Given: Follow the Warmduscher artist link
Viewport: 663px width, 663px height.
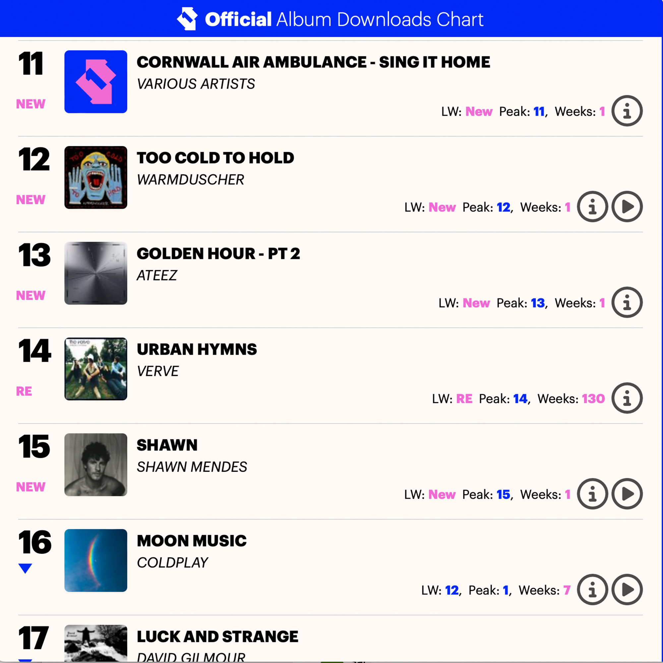Looking at the screenshot, I should coord(191,179).
